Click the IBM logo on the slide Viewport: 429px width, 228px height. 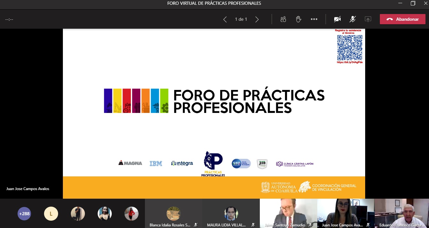156,164
